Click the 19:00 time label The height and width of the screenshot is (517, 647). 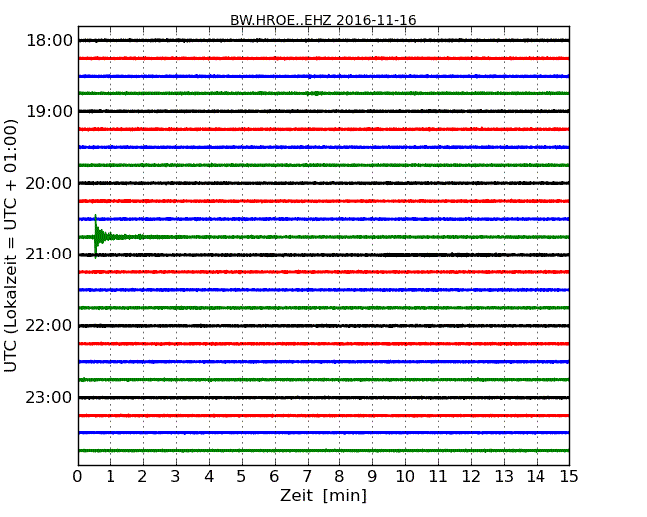pos(49,111)
